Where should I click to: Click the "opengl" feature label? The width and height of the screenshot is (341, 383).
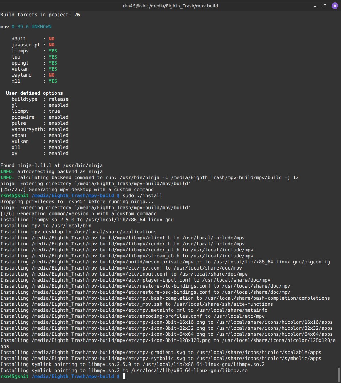click(20, 63)
